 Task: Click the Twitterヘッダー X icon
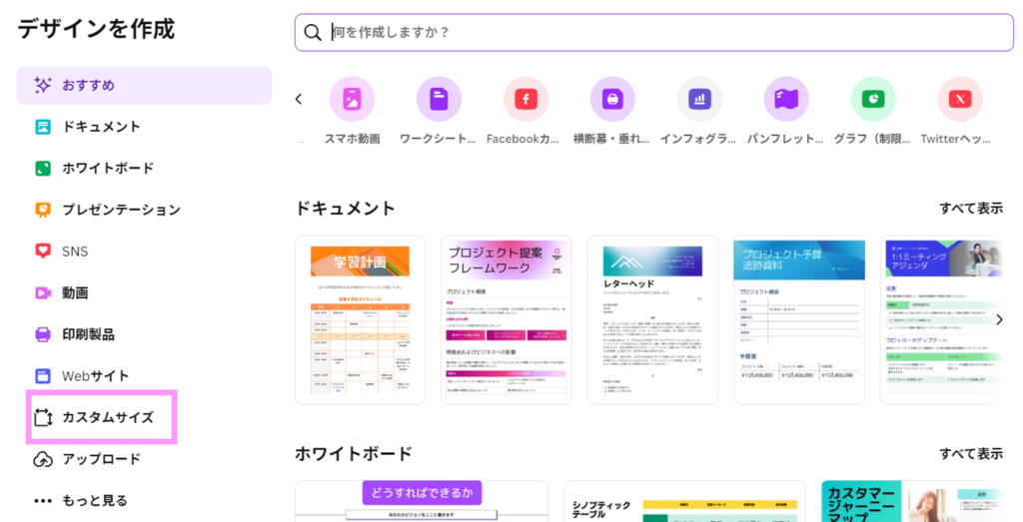(960, 99)
